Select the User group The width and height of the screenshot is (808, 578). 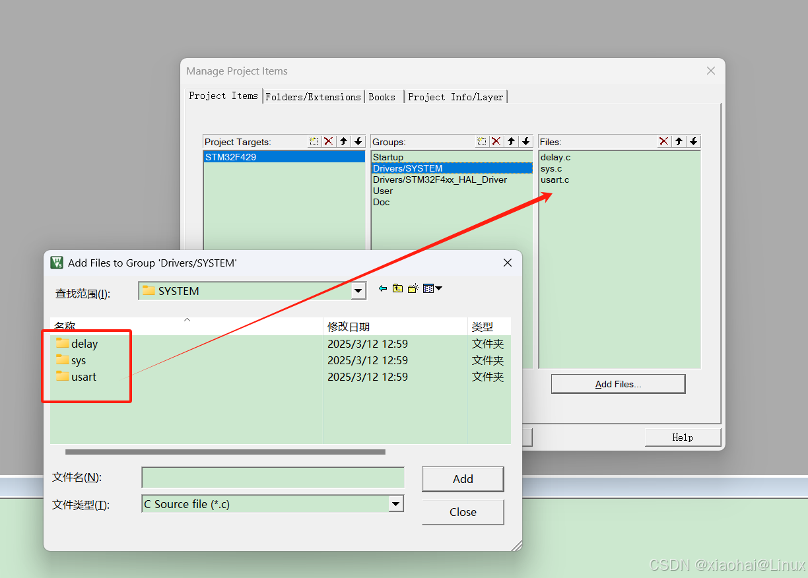pyautogui.click(x=452, y=191)
